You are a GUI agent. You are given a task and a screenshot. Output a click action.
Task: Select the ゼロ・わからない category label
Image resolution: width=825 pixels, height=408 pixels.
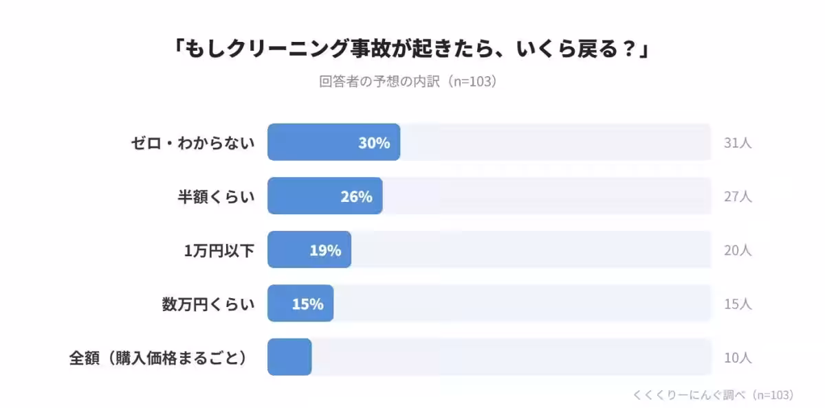[x=193, y=143]
